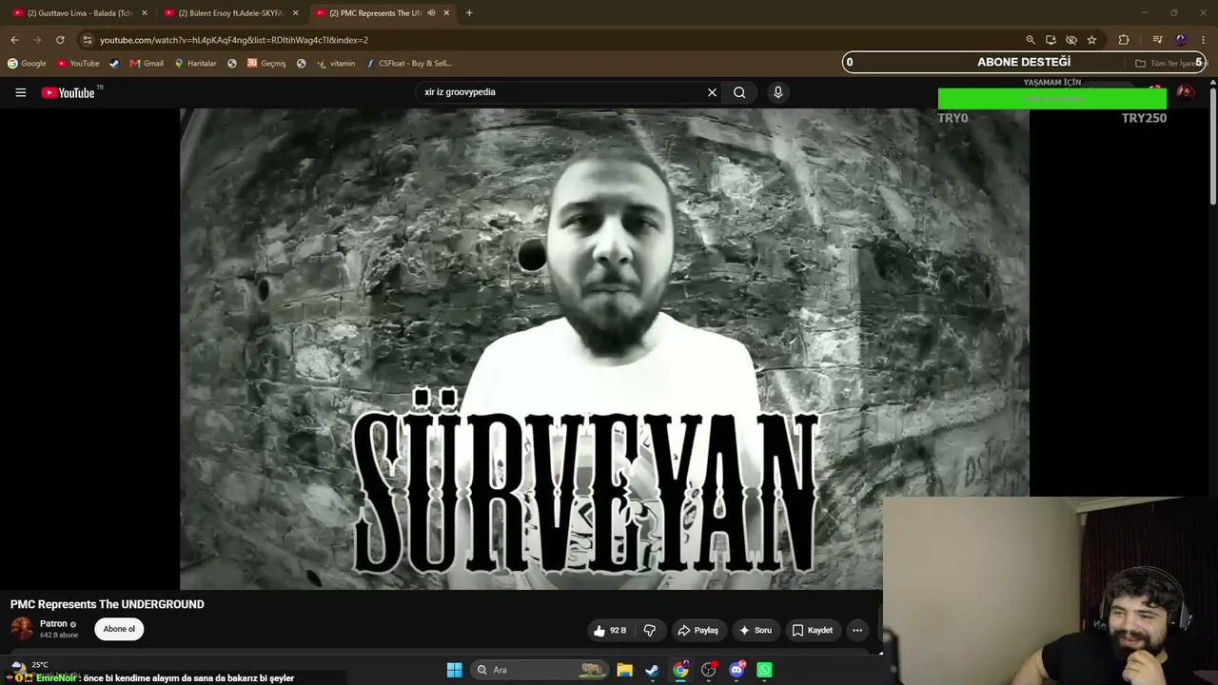View site information icon in address bar

(x=87, y=40)
